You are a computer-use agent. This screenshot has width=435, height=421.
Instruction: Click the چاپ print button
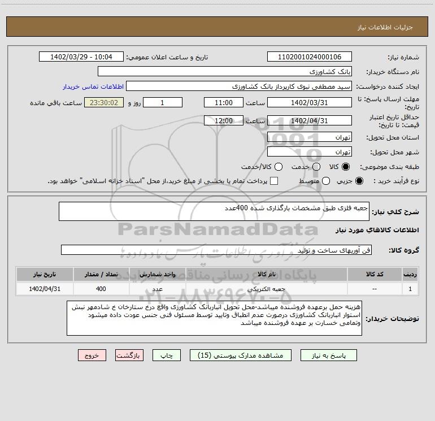(167, 355)
